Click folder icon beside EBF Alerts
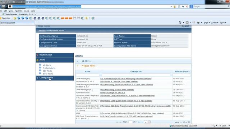Viewport: 230px width, 129px height. (x=40, y=71)
